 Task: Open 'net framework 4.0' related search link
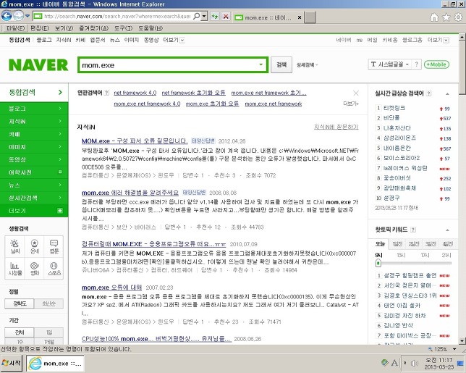pos(135,93)
